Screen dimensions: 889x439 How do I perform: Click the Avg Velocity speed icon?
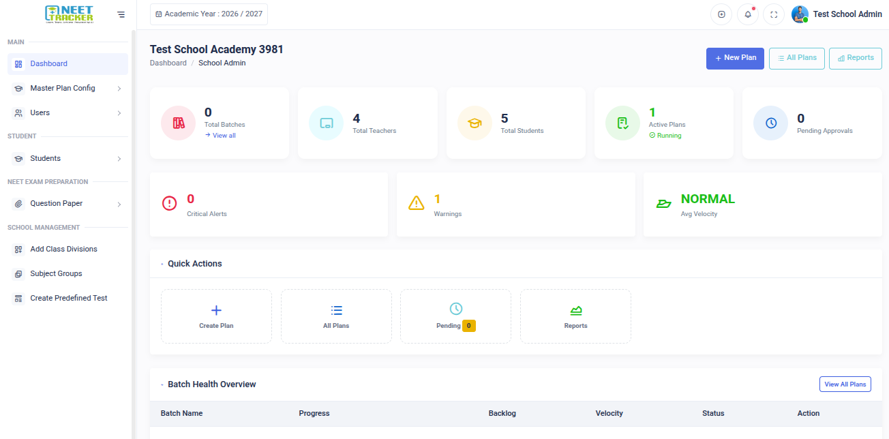click(x=664, y=203)
